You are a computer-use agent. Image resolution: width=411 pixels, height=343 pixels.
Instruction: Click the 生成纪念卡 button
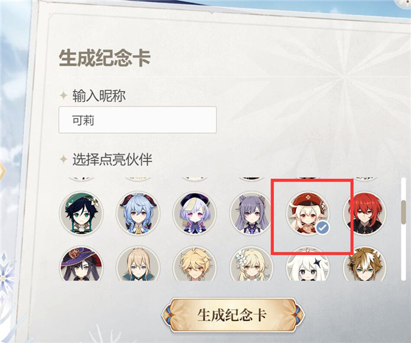click(x=233, y=315)
